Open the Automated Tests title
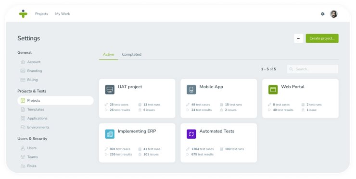Screen dimensions: 356x179 pyautogui.click(x=217, y=131)
